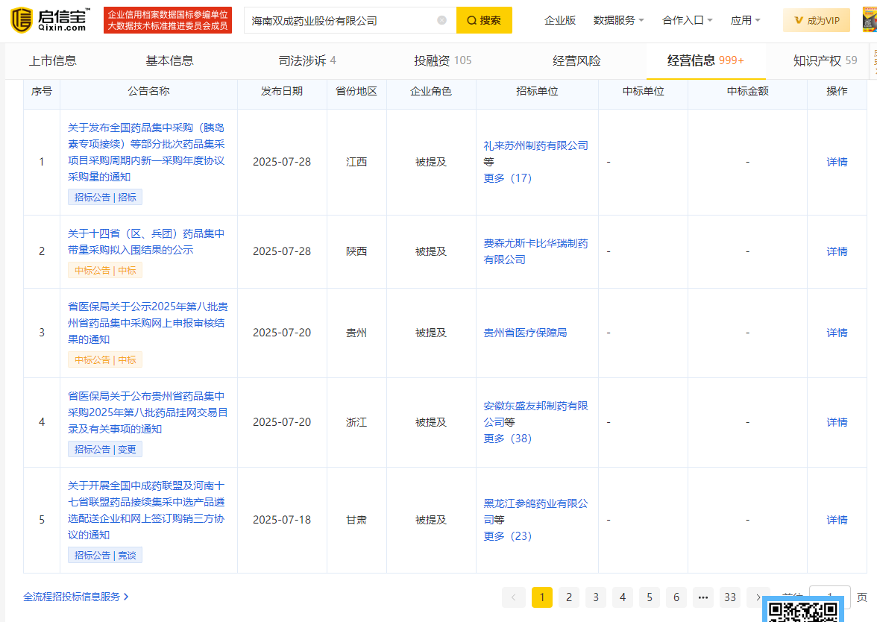Go to pagination page 4
Screen dimensions: 877x622
click(x=623, y=597)
